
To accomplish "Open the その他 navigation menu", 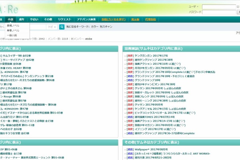I will coord(48,20).
